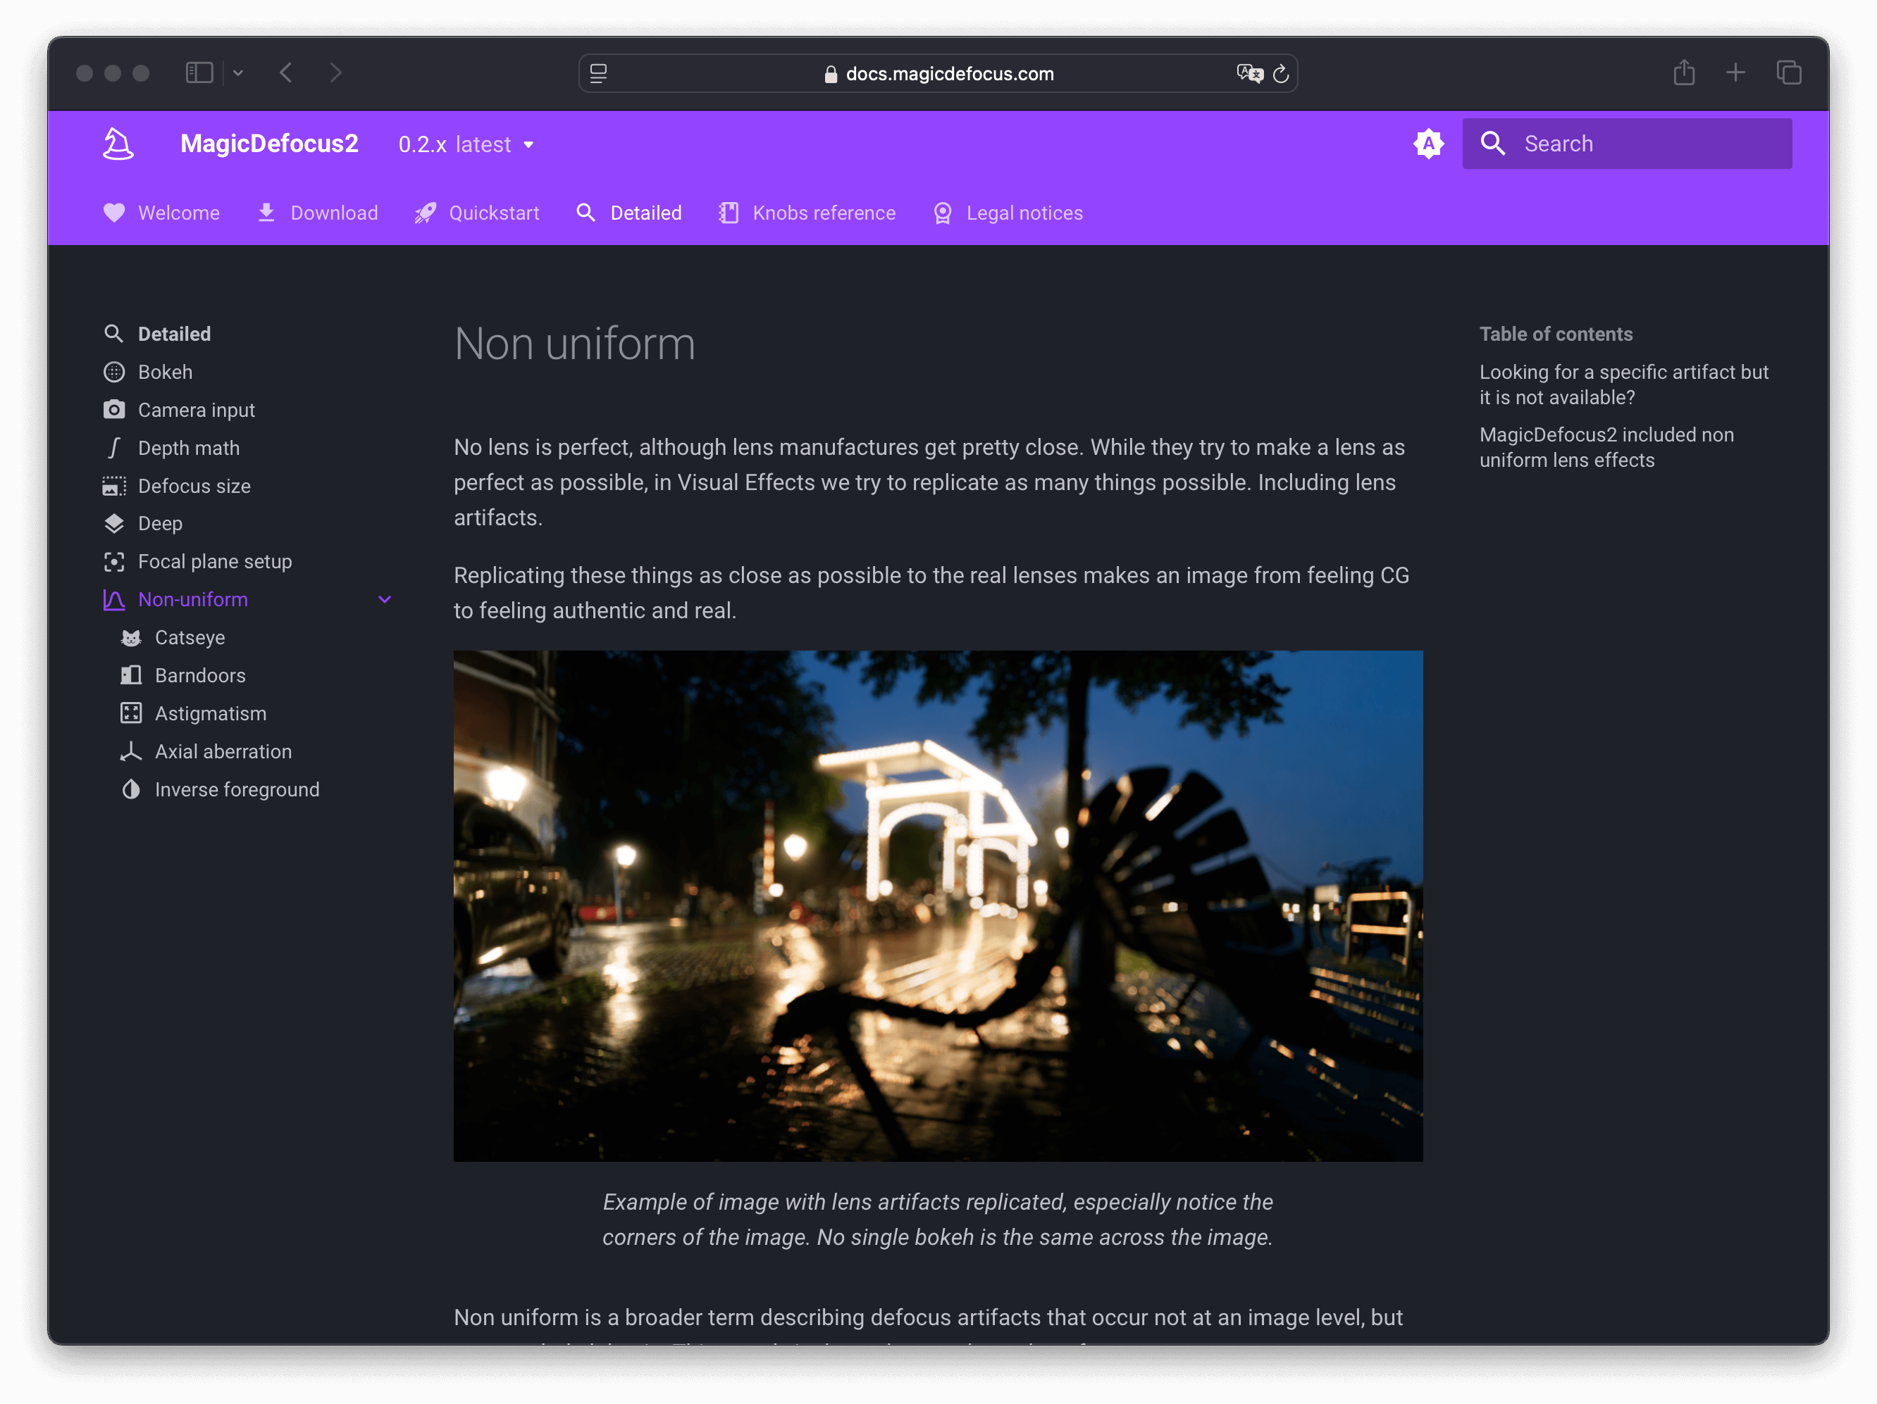
Task: Open Inverse foreground sidebar page
Action: [237, 789]
